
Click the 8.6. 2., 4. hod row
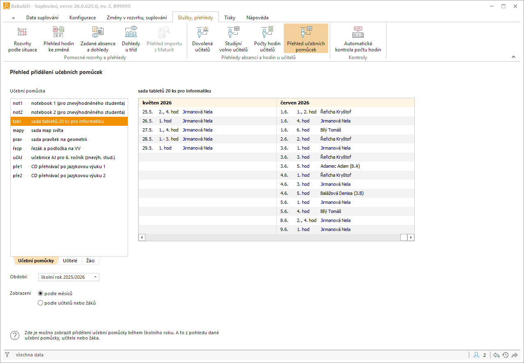coord(346,220)
